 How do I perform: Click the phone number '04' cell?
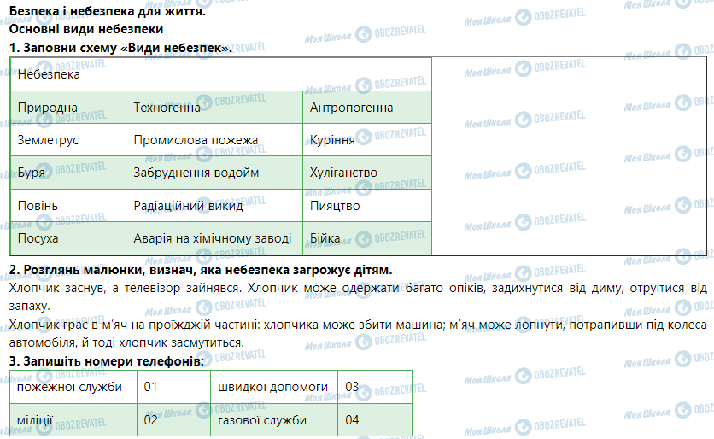tap(375, 420)
